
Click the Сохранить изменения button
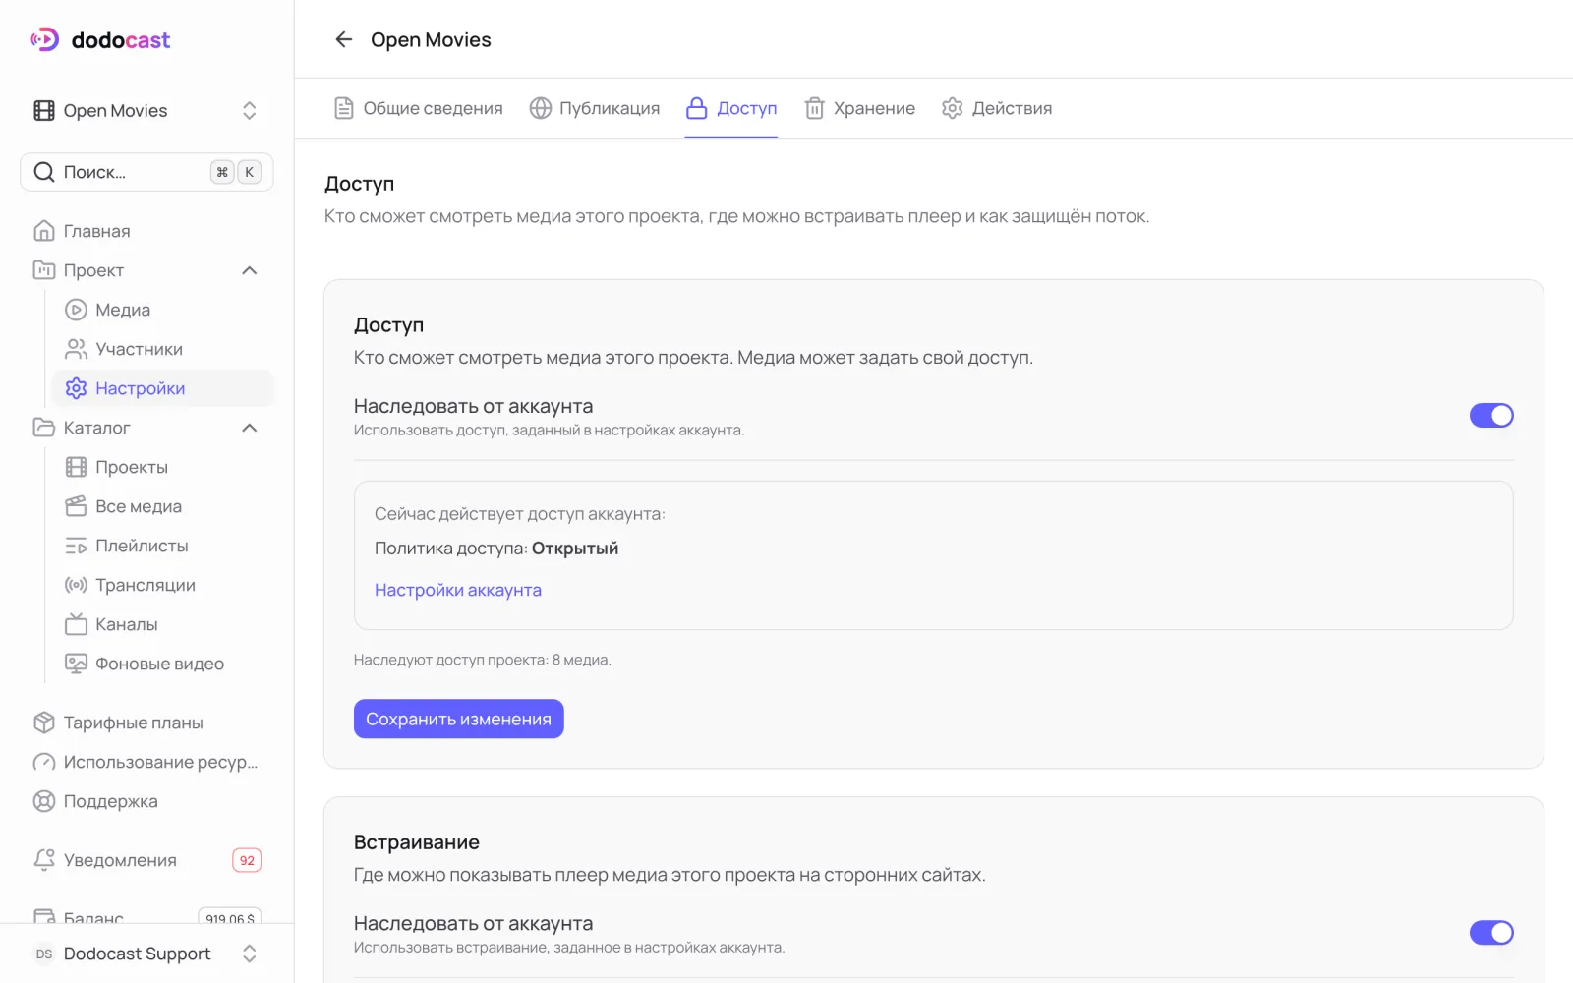click(459, 719)
